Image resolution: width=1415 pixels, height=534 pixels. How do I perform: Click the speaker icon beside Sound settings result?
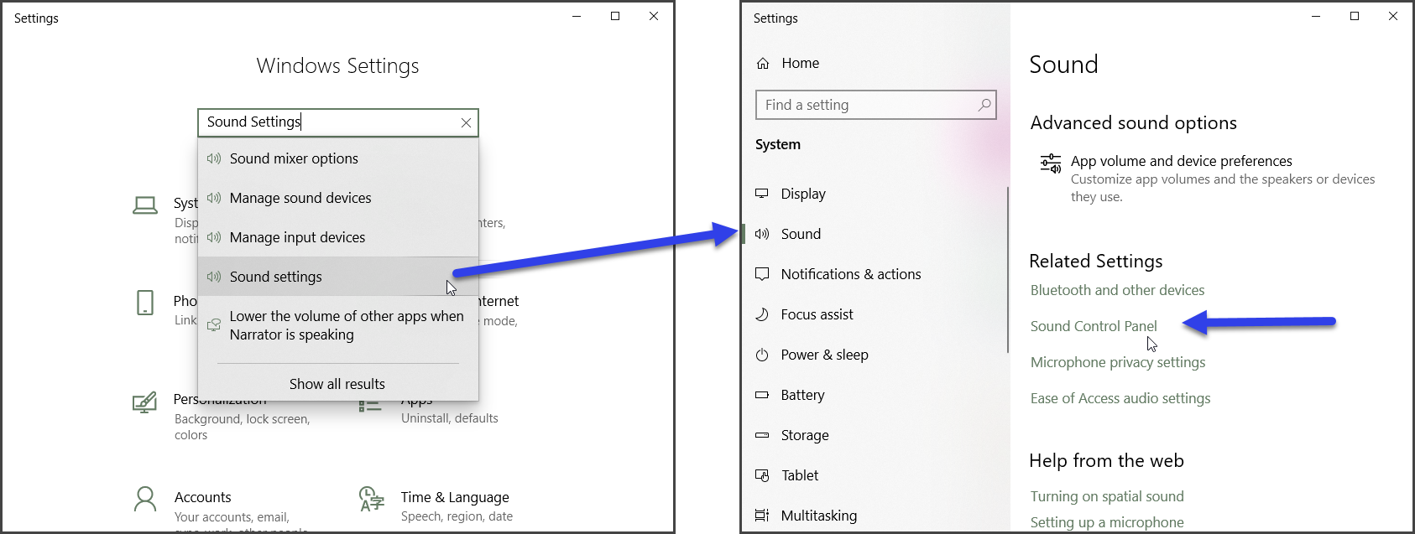point(214,277)
